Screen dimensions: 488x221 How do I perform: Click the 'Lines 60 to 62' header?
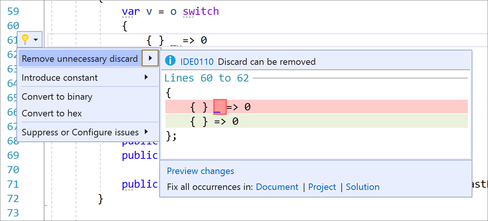(206, 78)
